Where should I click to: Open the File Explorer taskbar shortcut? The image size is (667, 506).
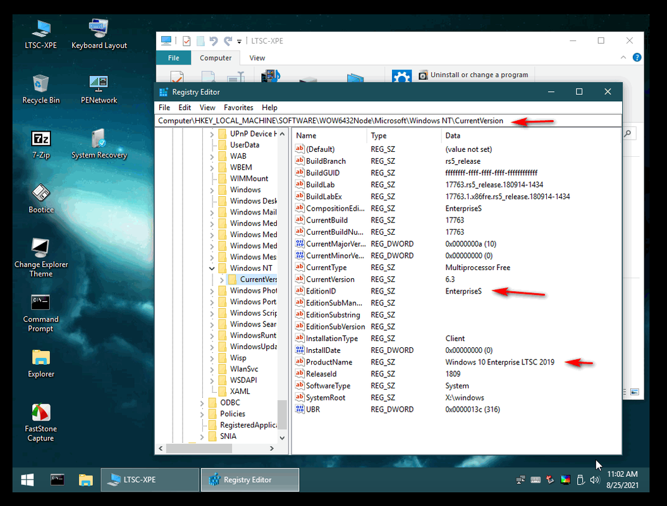[x=85, y=480]
